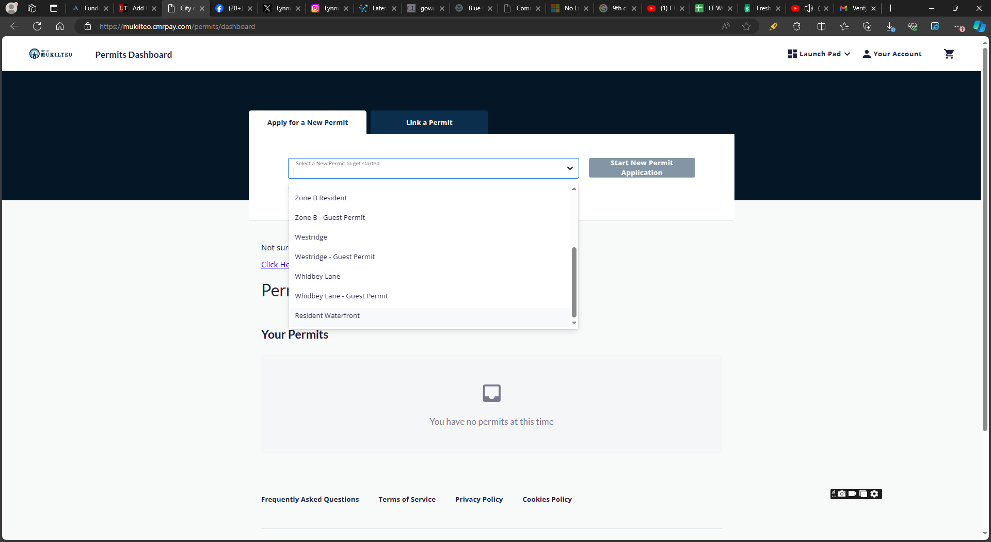991x542 pixels.
Task: Add page to favorites star icon
Action: [746, 26]
